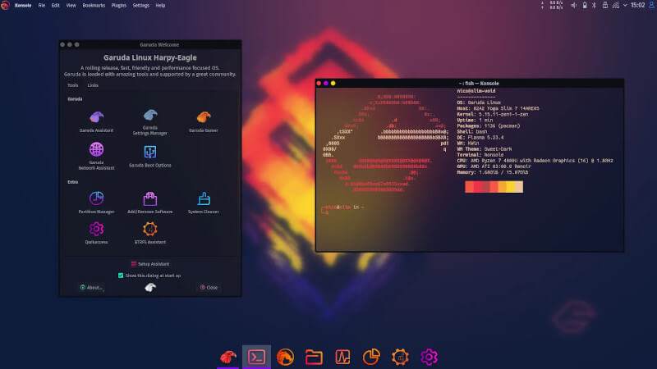The height and width of the screenshot is (369, 657).
Task: Open the Help menu
Action: (x=160, y=6)
